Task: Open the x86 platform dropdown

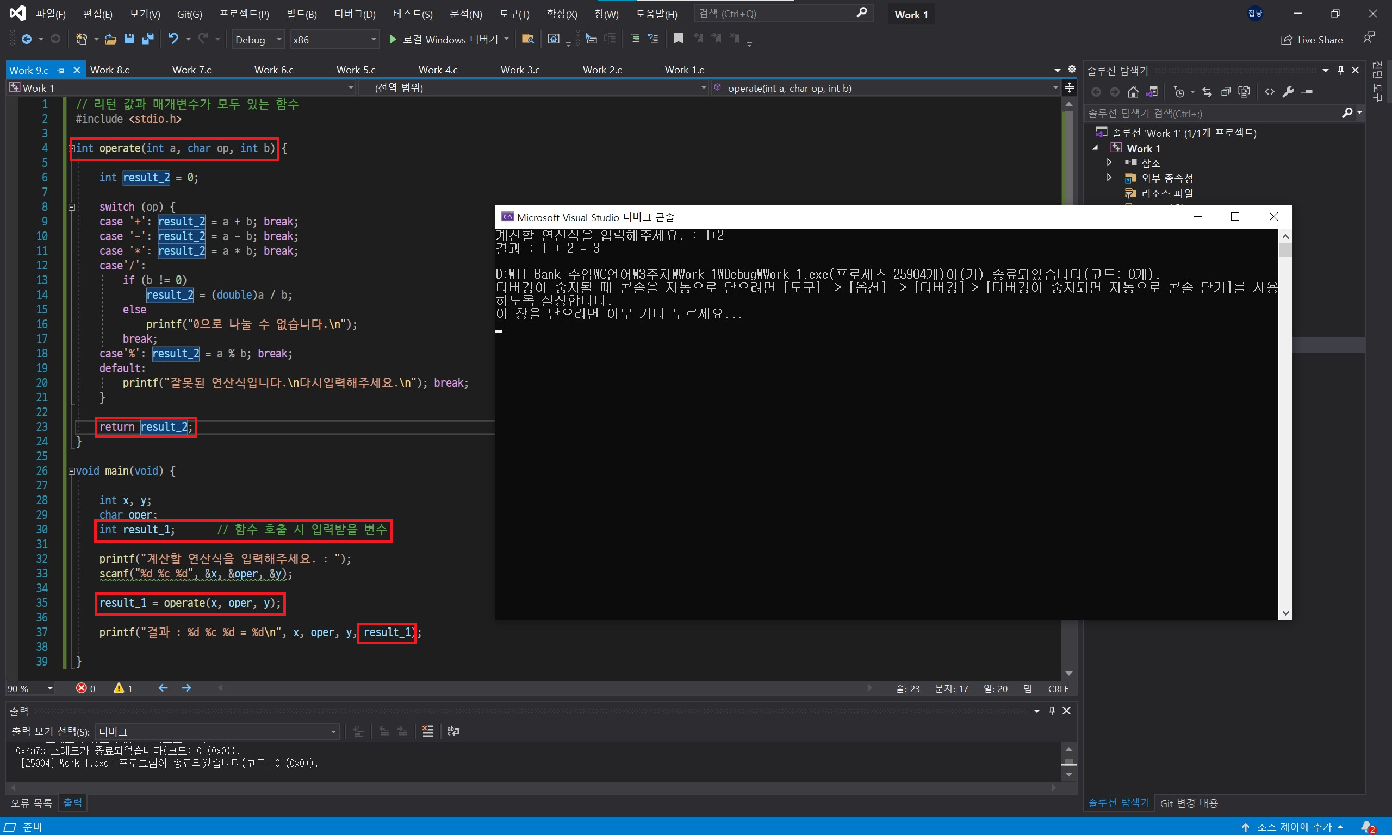Action: [x=334, y=40]
